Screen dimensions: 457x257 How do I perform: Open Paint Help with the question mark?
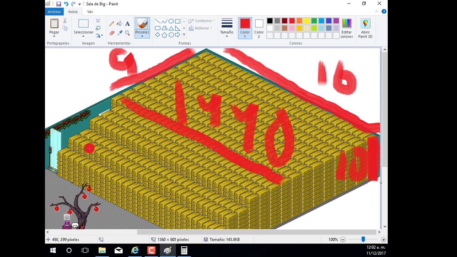click(x=384, y=11)
